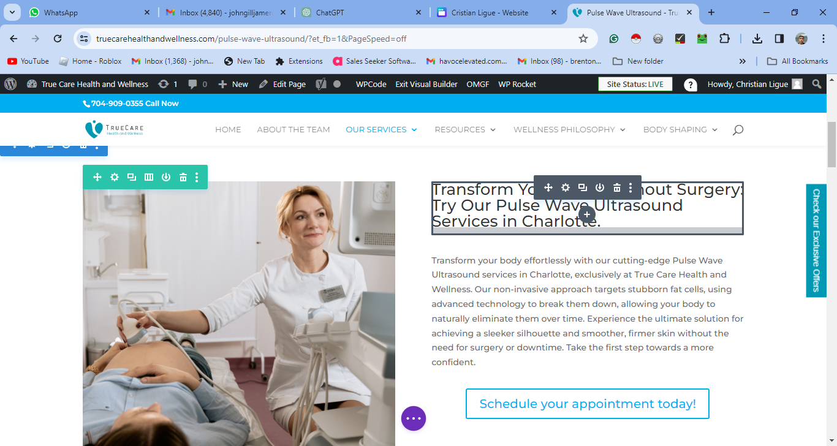The height and width of the screenshot is (446, 837).
Task: Click Schedule your appointment today button
Action: point(588,404)
